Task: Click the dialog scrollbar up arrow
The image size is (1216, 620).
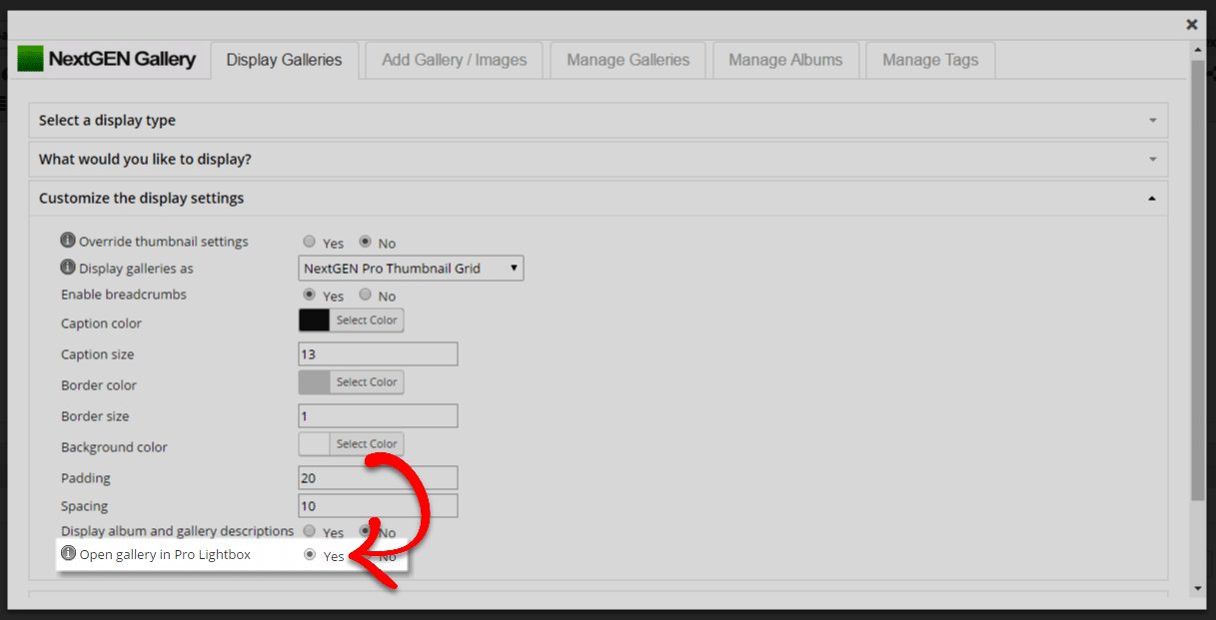Action: pos(1199,51)
